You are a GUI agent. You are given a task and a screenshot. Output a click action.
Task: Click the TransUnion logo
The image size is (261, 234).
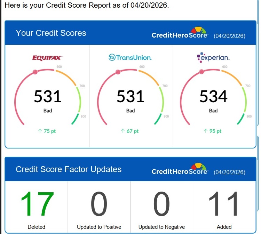tap(130, 57)
